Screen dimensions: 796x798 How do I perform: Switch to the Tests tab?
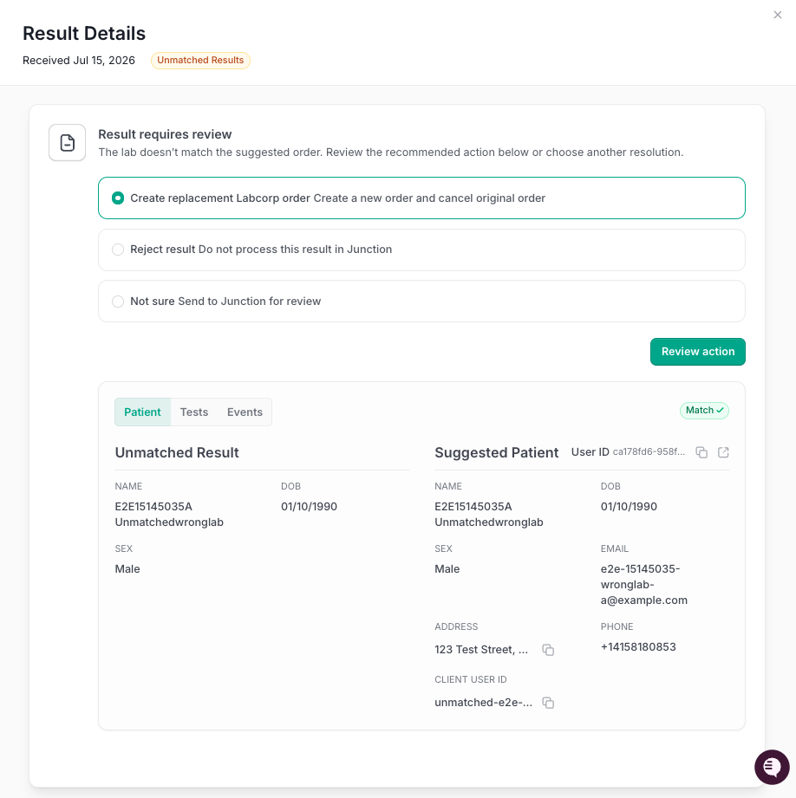tap(194, 412)
